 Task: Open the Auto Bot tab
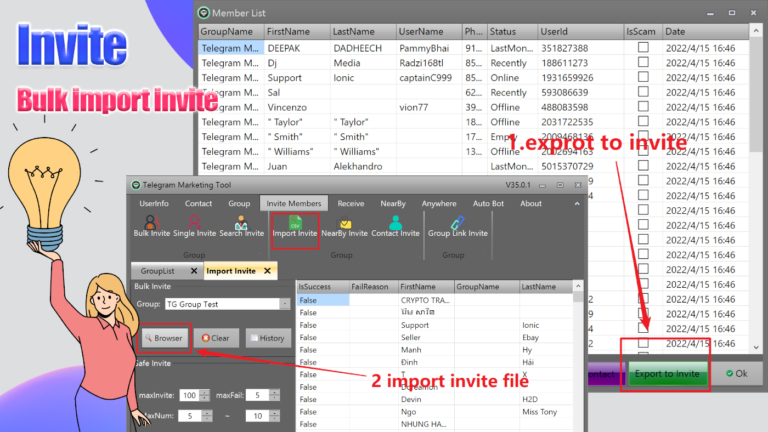point(488,203)
